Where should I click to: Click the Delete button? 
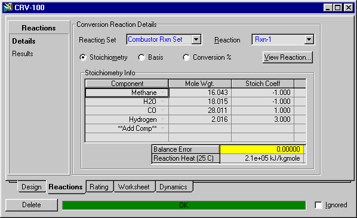tap(32, 205)
